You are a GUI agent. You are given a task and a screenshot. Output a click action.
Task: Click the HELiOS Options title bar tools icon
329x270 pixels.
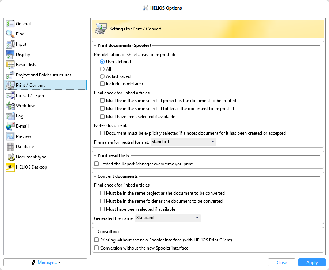(x=145, y=8)
